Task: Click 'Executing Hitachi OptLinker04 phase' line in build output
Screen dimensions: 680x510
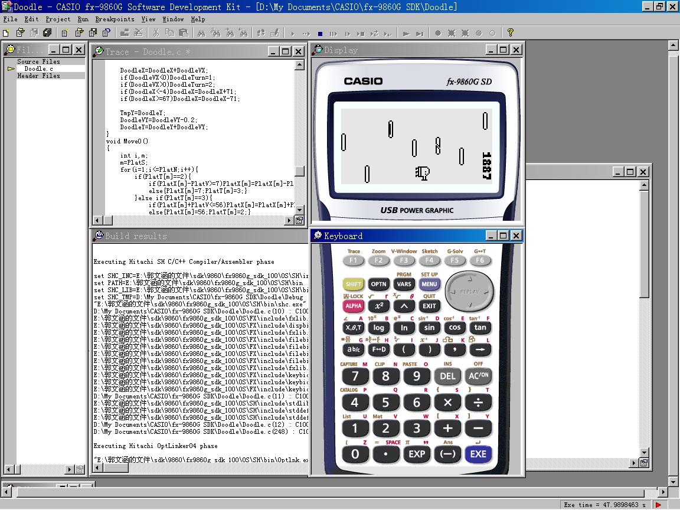Action: [156, 446]
